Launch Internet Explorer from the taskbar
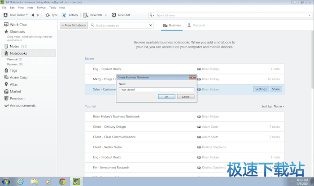The width and height of the screenshot is (314, 186). [20, 182]
